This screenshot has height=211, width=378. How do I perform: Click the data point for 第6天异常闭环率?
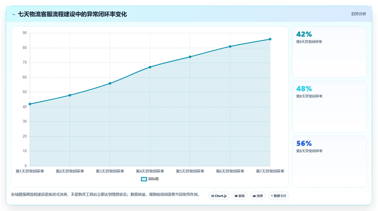coord(230,46)
